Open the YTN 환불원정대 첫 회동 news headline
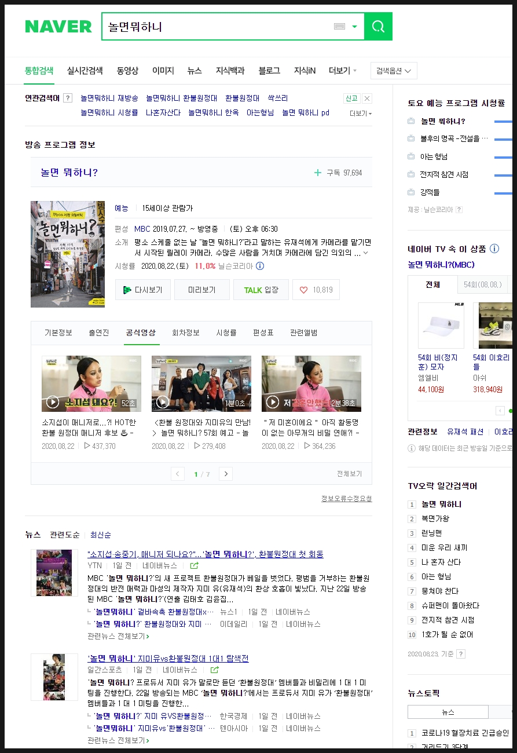The image size is (517, 753). click(x=206, y=554)
